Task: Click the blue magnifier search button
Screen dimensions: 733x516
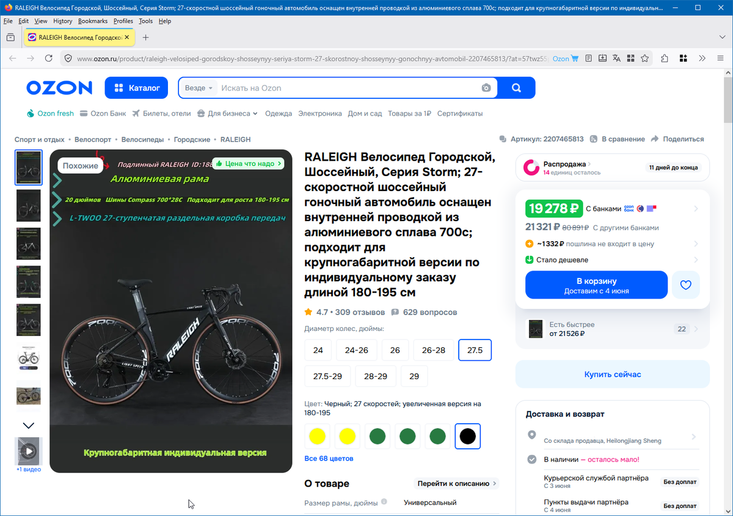Action: [x=516, y=88]
